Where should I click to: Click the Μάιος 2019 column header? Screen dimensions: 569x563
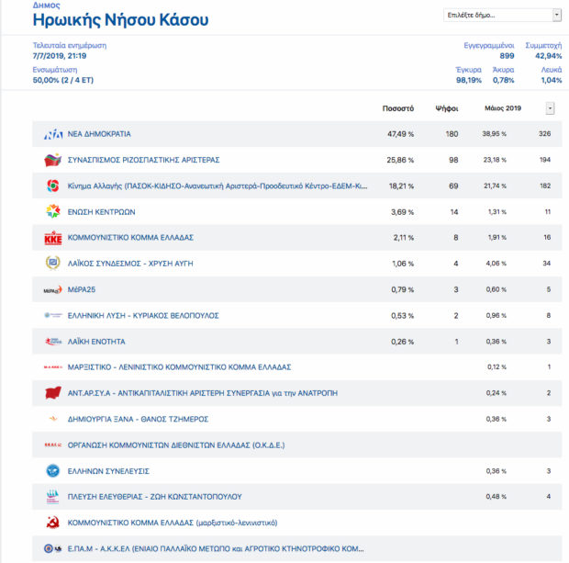point(503,107)
